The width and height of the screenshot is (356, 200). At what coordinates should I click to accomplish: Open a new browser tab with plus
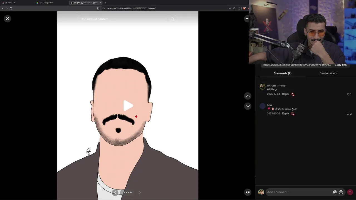point(105,3)
